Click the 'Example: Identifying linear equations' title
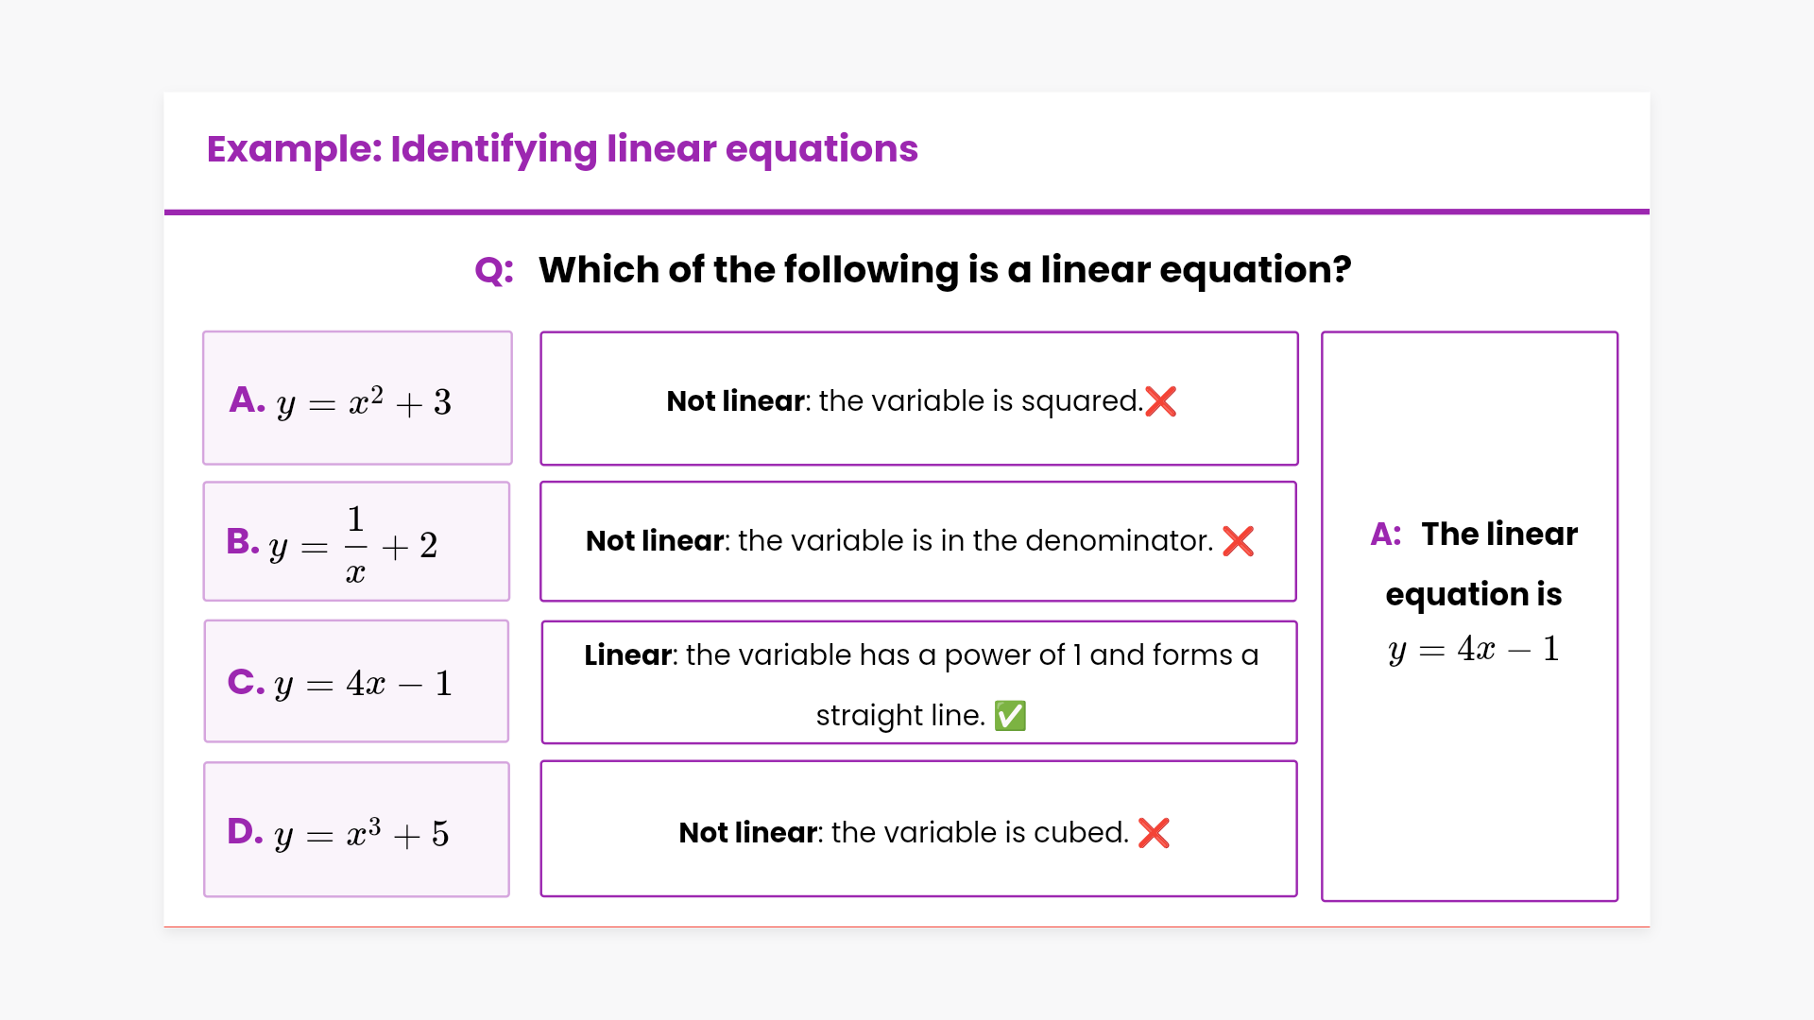This screenshot has width=1814, height=1020. [x=562, y=149]
